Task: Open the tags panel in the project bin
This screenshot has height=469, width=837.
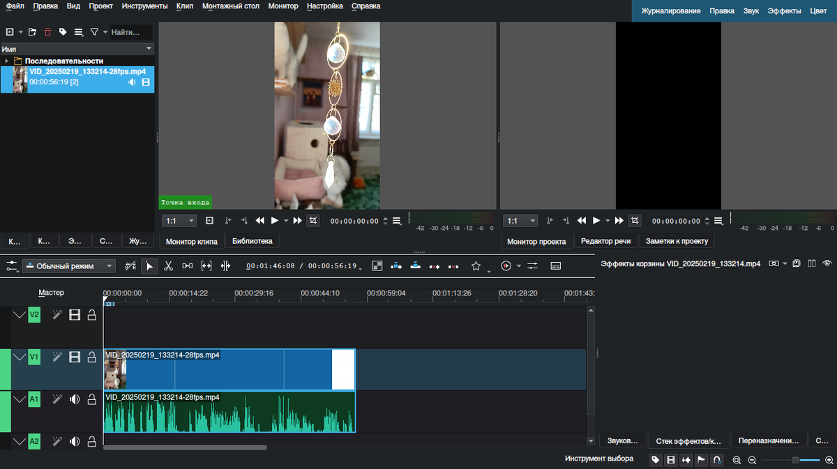Action: [63, 32]
